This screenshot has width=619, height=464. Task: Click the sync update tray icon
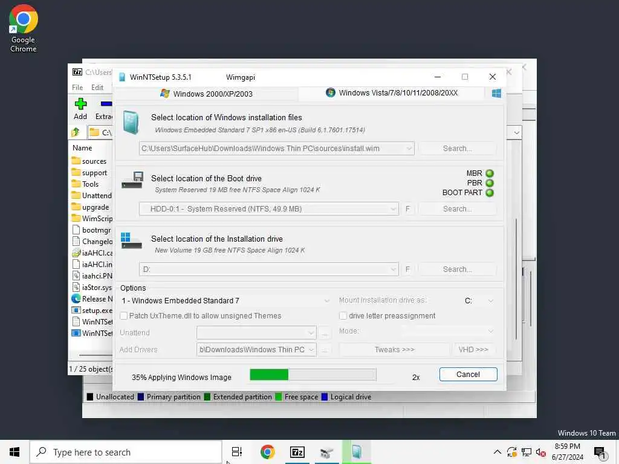511,452
